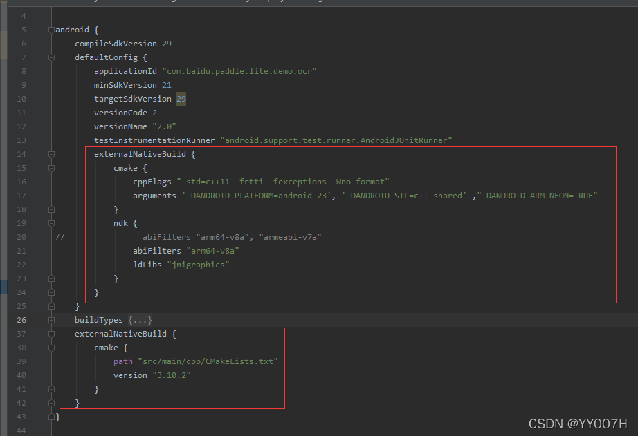Select the highlighted 29 after targetSdkVersion

(x=181, y=98)
